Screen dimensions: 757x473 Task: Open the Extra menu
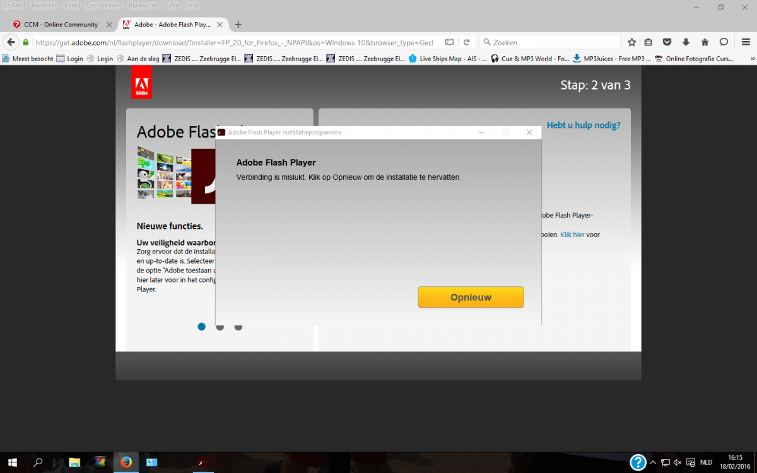tap(172, 5)
